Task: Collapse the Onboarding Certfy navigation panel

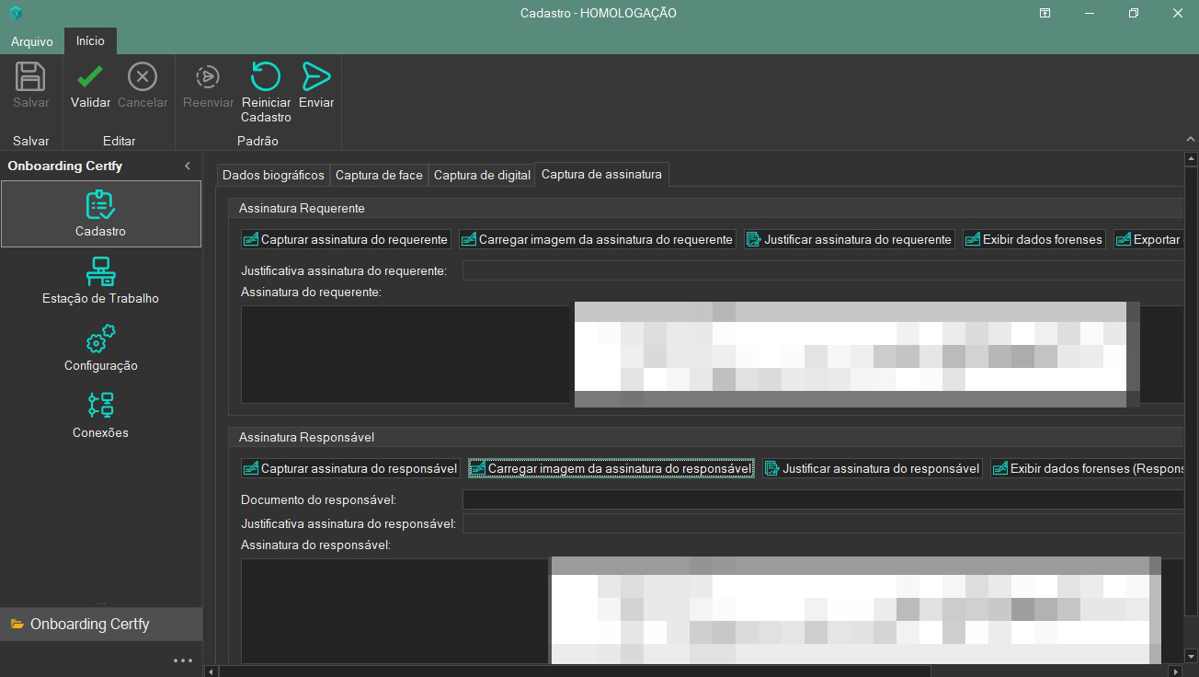Action: click(x=188, y=166)
